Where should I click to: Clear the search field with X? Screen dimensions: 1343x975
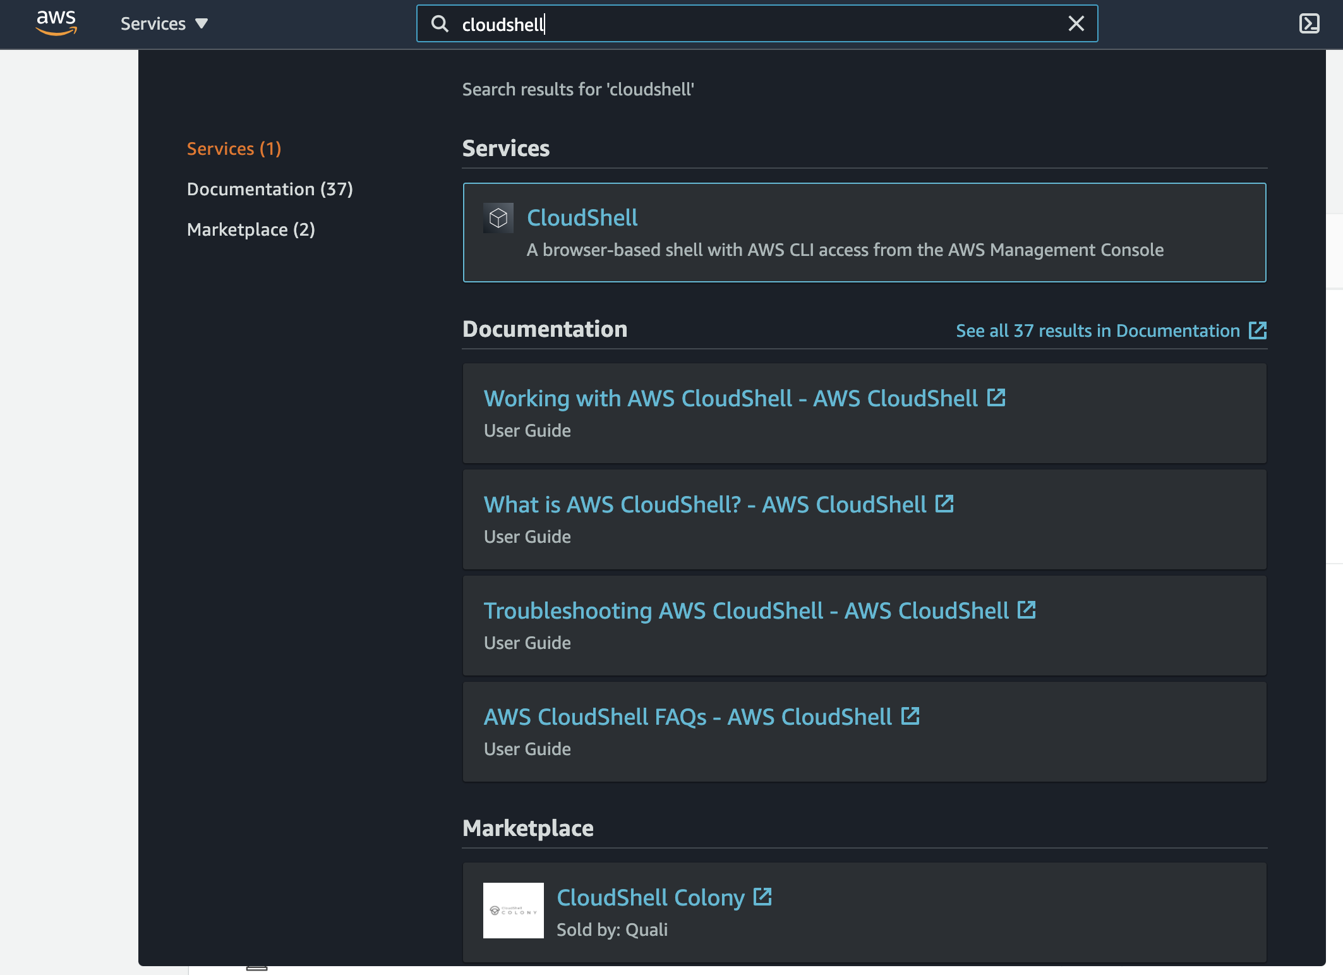pyautogui.click(x=1076, y=24)
